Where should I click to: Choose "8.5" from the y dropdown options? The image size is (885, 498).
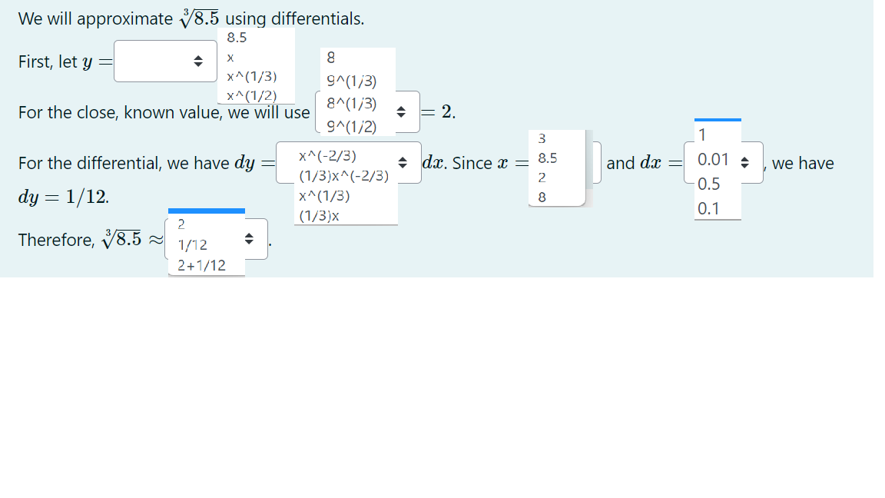click(236, 36)
